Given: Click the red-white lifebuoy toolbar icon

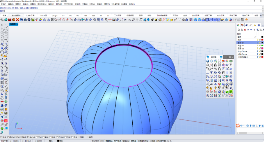Looking at the screenshot, I should pyautogui.click(x=18, y=20).
